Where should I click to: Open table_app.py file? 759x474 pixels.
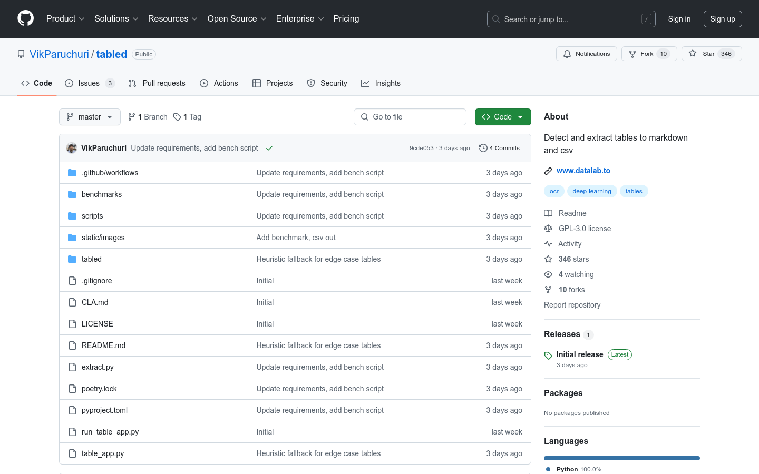103,453
